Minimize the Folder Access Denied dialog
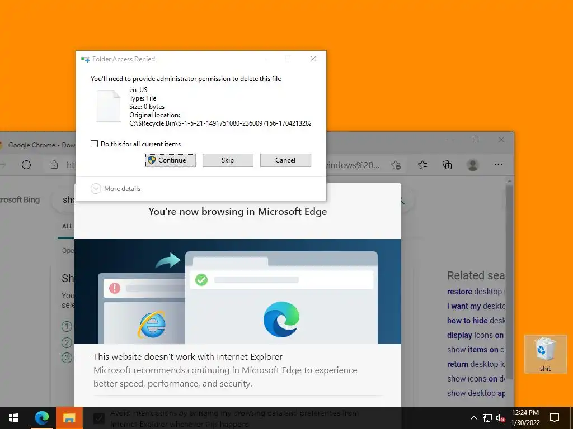Viewport: 573px width, 429px height. (262, 59)
